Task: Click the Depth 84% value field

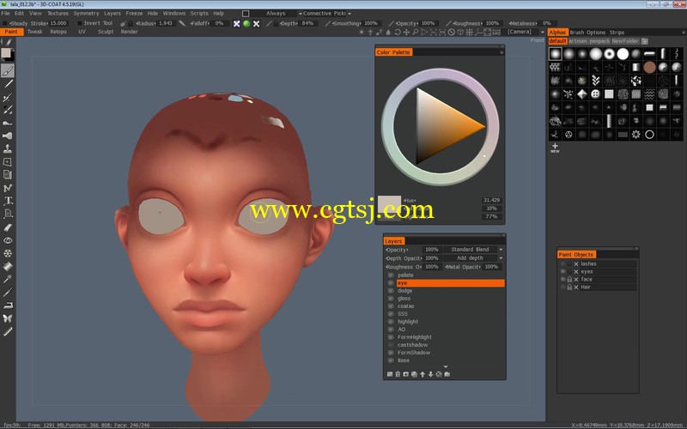Action: [307, 23]
